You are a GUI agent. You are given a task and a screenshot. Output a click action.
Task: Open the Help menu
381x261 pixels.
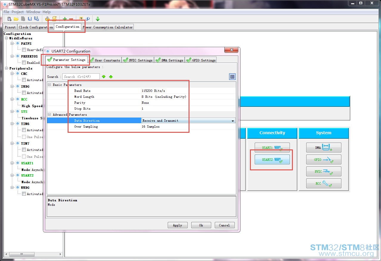46,12
